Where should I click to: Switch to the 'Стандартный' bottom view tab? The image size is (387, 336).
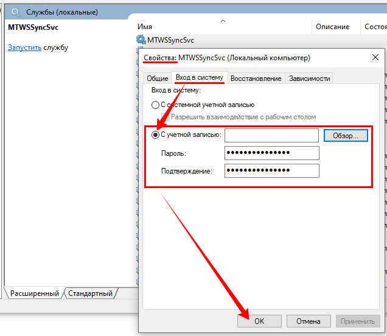pos(90,293)
